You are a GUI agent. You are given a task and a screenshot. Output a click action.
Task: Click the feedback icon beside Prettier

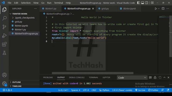[x=162, y=90]
